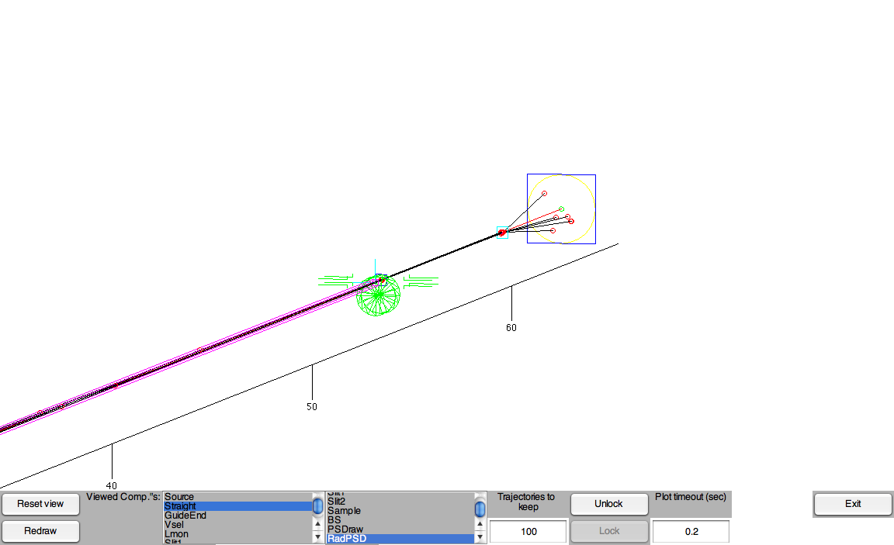The width and height of the screenshot is (894, 545).
Task: Click the Unlock button
Action: point(608,504)
